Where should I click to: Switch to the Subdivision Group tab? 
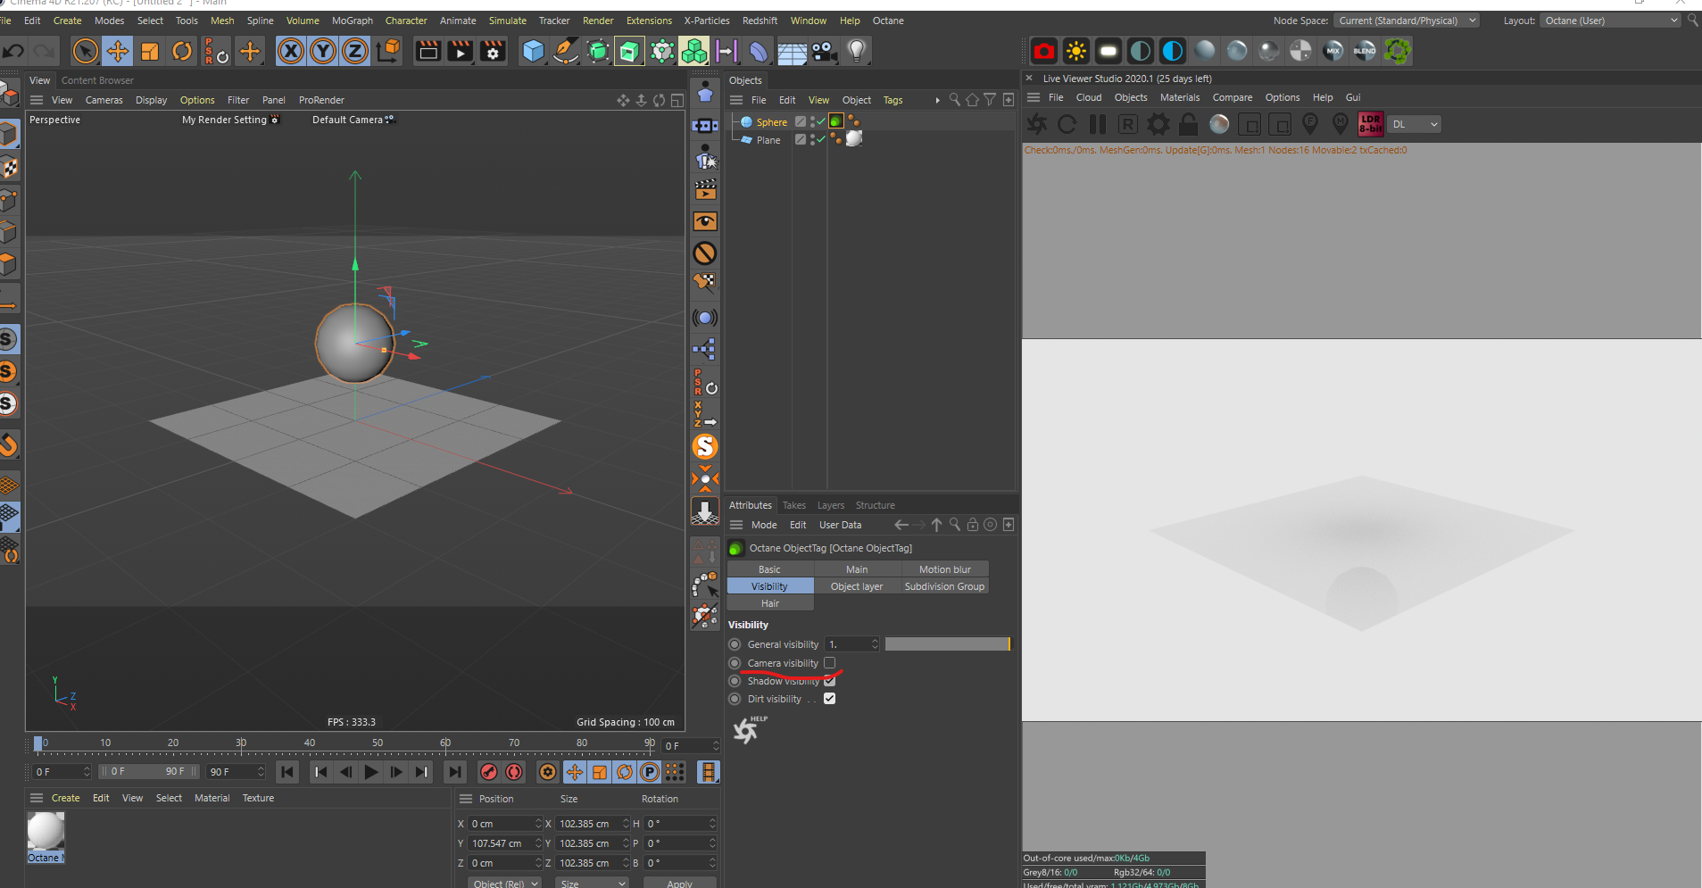point(945,586)
